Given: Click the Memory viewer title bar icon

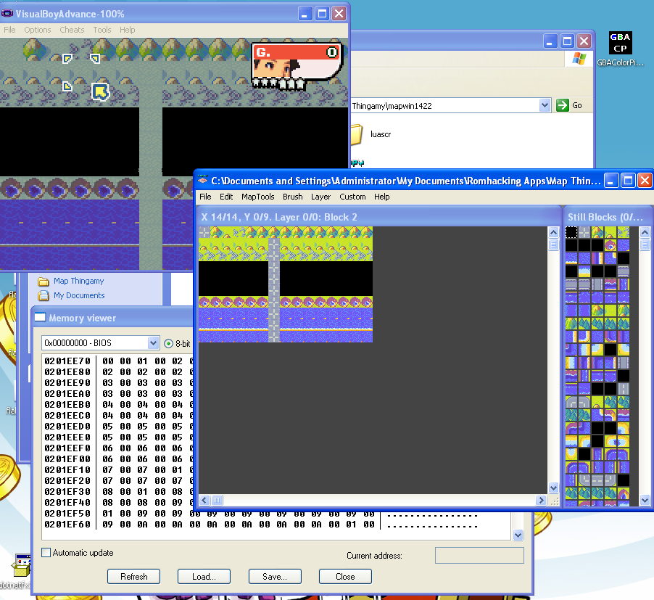Looking at the screenshot, I should (x=40, y=318).
